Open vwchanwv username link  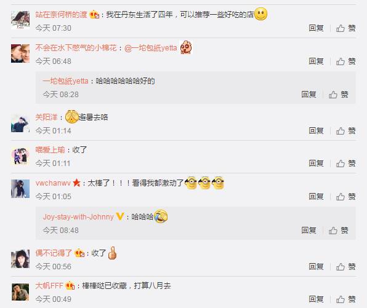53,183
